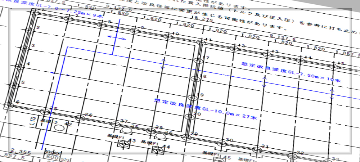Viewport: 360px width, 162px height.
Task: Click the vertical 1,173 dimension text
Action: click(33, 122)
